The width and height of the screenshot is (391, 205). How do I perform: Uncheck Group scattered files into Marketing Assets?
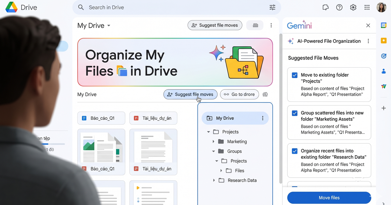tap(295, 113)
